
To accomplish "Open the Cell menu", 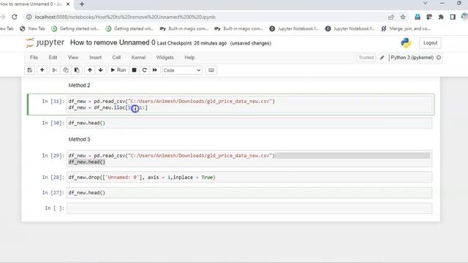I will point(116,58).
